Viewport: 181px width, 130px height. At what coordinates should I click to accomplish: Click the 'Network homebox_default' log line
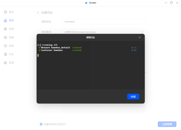pyautogui.click(x=56, y=47)
